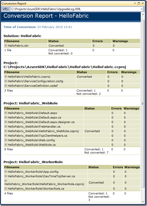
Task: Expand the FrebHandler.cs row
Action: tap(6, 127)
